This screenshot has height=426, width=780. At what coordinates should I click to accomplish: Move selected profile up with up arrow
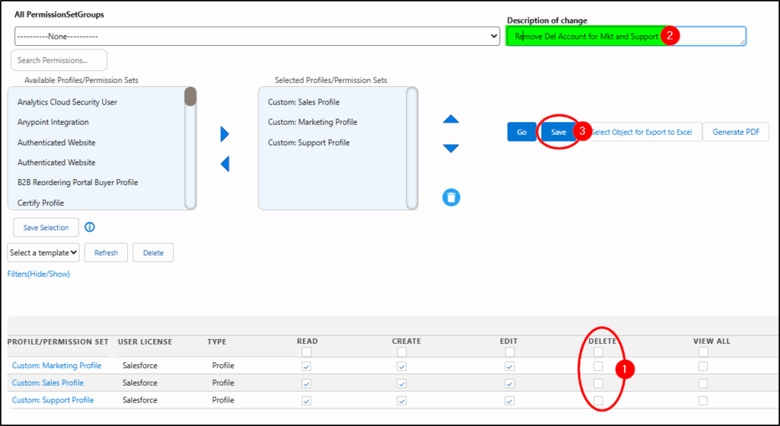pyautogui.click(x=451, y=119)
